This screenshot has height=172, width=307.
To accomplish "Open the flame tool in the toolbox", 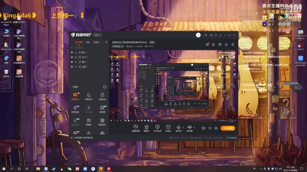I will click(x=89, y=133).
